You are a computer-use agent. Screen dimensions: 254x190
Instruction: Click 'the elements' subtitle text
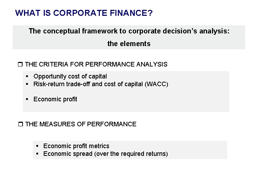129,44
